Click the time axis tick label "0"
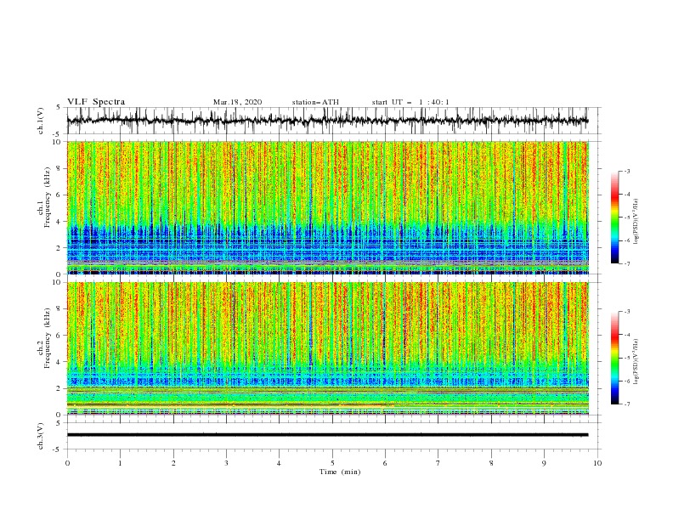This screenshot has height=520, width=673. 67,463
